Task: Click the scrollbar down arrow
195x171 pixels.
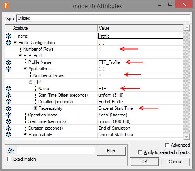Action: pyautogui.click(x=186, y=137)
